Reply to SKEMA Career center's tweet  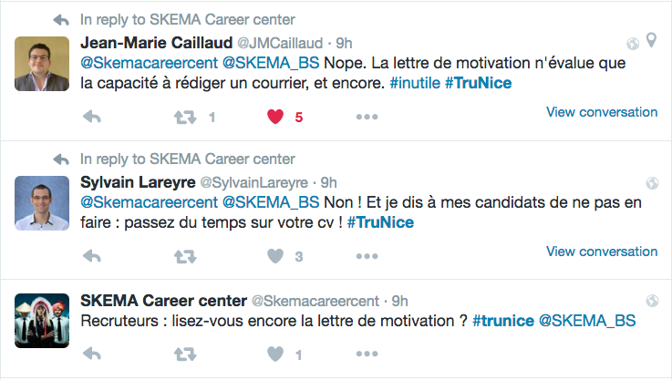click(x=91, y=353)
